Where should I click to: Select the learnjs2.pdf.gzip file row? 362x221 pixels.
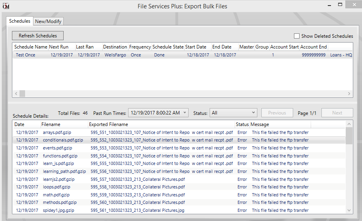(179, 179)
